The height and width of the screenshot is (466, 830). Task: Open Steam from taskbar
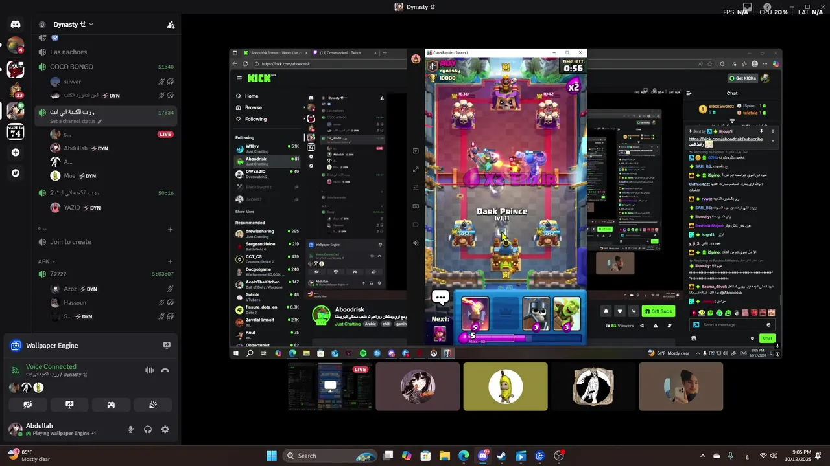point(502,456)
